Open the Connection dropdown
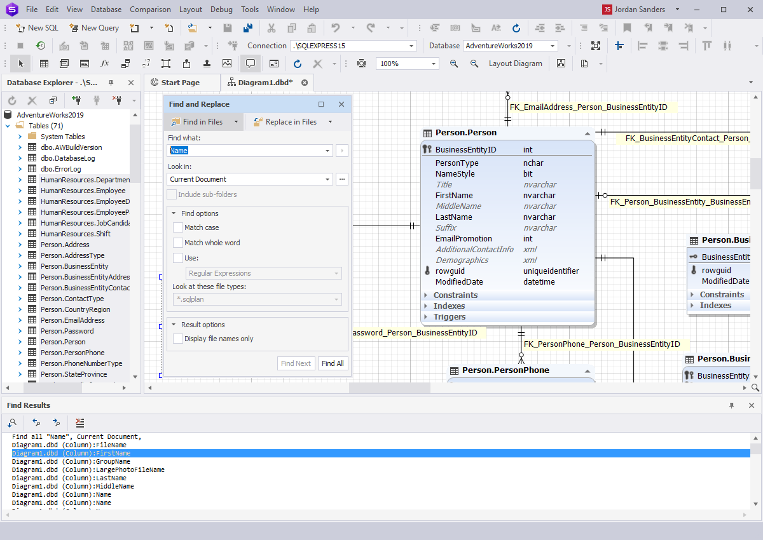 click(x=412, y=46)
